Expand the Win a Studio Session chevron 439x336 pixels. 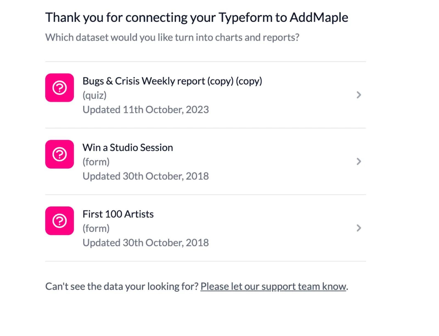tap(359, 161)
